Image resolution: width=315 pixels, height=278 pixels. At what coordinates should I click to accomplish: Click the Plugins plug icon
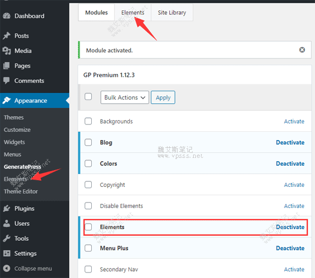click(x=7, y=209)
